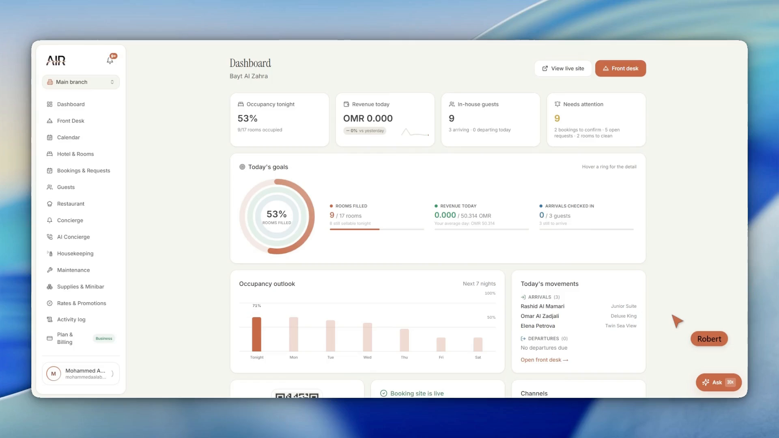Click the 53% rooms filled ring

[277, 217]
